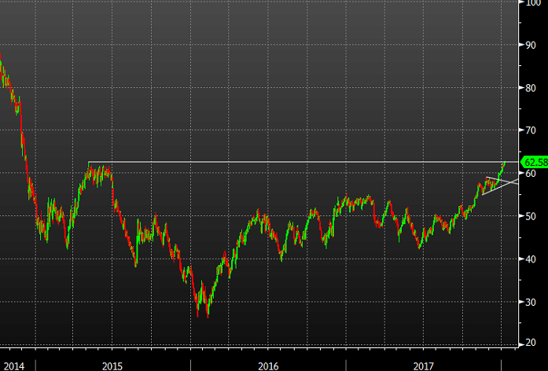The height and width of the screenshot is (371, 548).
Task: Select the 2014 year label on time axis
Action: (13, 365)
